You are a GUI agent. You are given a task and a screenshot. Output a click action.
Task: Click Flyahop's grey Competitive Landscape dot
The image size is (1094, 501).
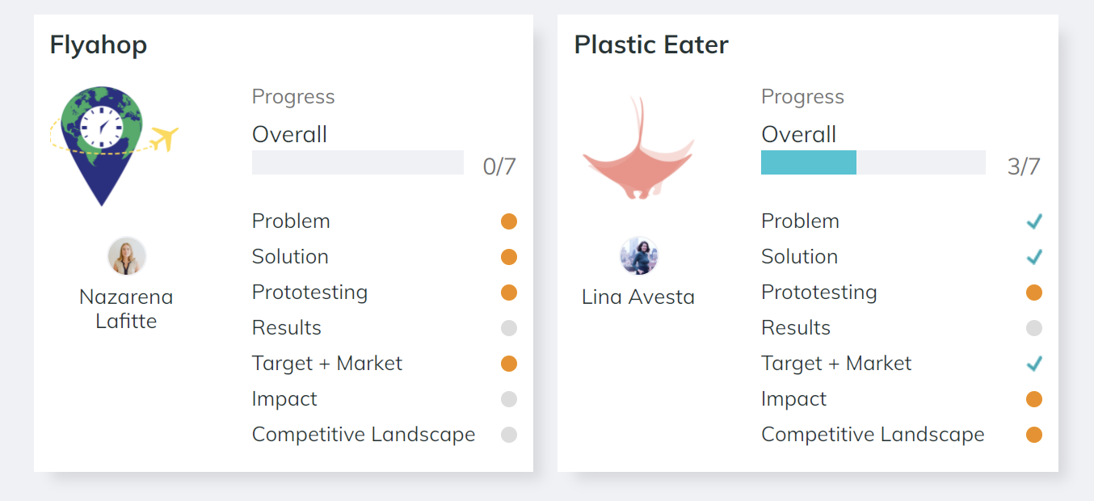pos(509,435)
